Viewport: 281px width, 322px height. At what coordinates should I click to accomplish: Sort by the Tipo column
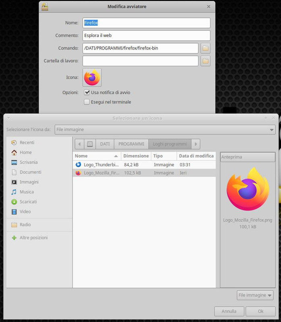pos(164,156)
